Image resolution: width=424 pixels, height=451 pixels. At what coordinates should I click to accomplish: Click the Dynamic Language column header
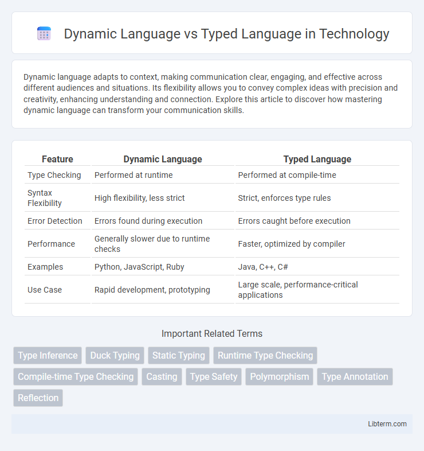163,159
